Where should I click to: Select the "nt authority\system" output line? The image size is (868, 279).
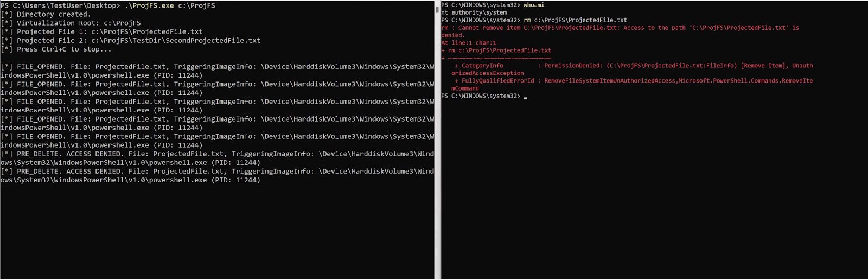click(x=474, y=12)
